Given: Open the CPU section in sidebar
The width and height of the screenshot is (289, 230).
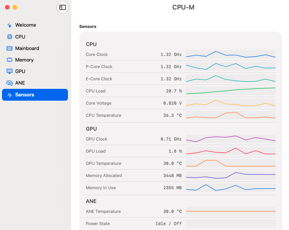Looking at the screenshot, I should (35, 37).
